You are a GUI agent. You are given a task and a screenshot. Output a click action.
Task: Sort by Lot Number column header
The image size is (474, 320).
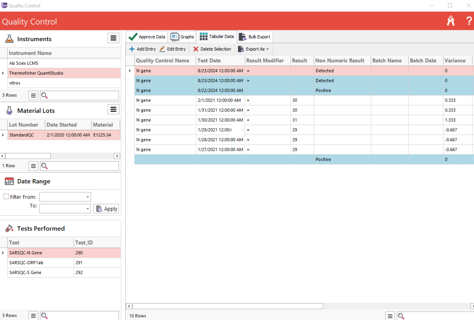[x=26, y=125]
